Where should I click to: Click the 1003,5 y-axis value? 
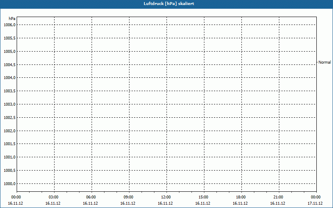[10, 91]
